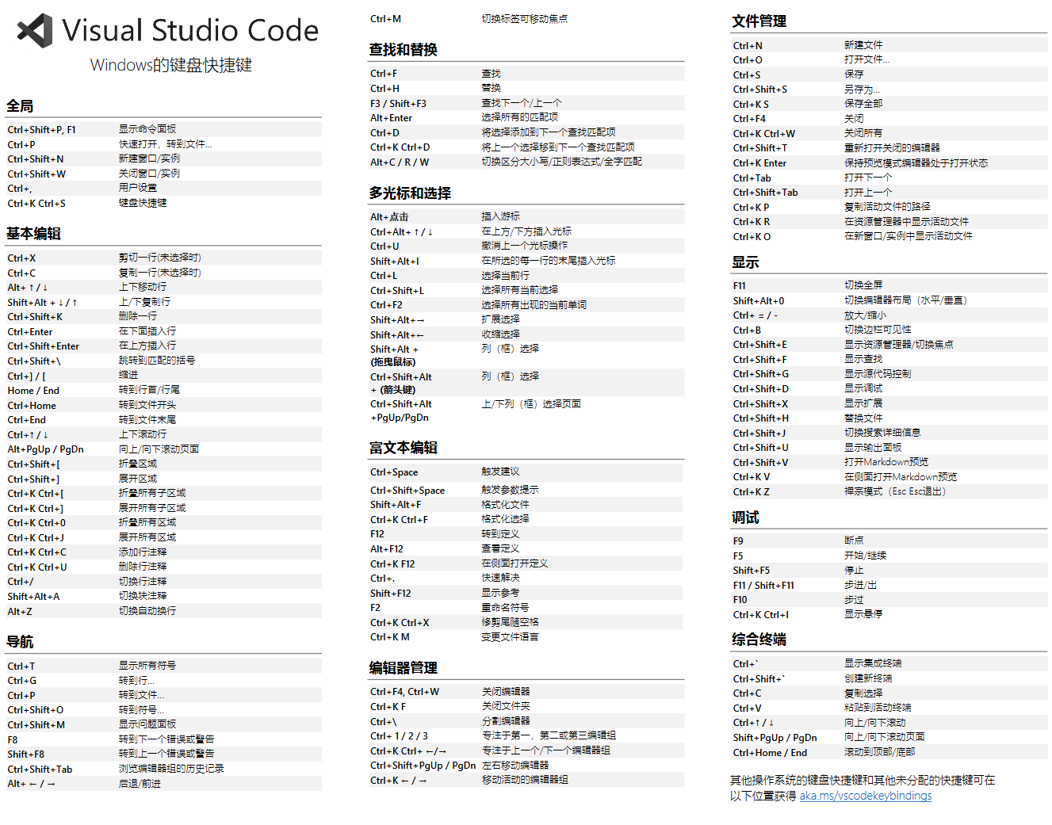Click the '跳转到匹配的括号' description
The width and height of the screenshot is (1052, 825).
point(157,361)
